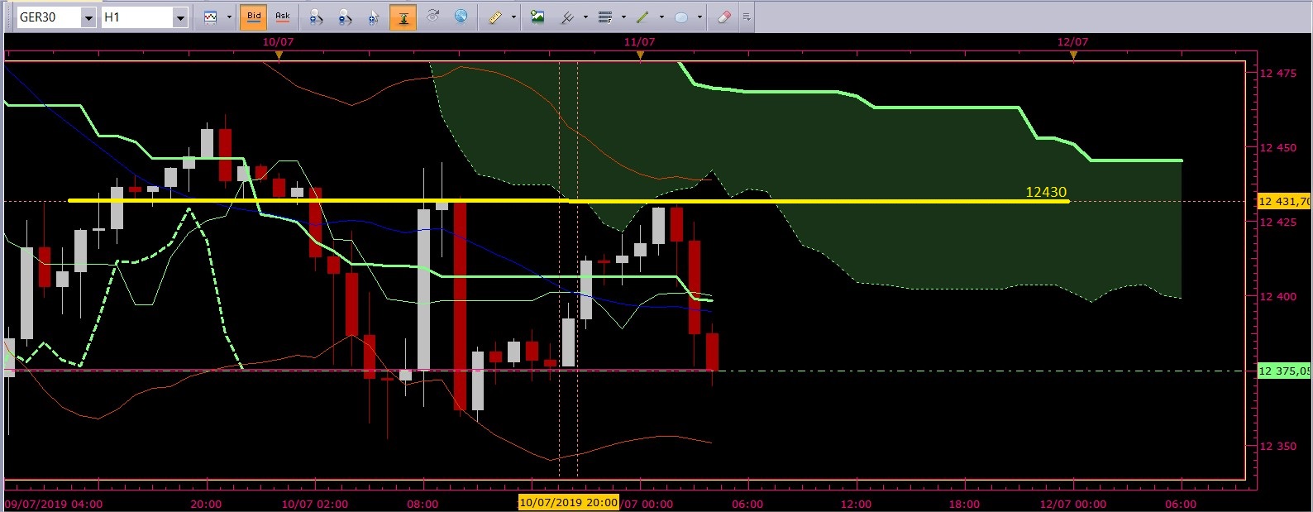Select the ruler measure tool

click(495, 17)
